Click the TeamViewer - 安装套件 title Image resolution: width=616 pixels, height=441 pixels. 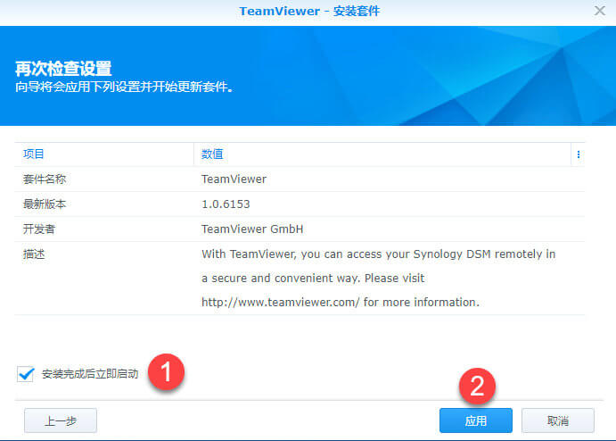click(x=309, y=11)
